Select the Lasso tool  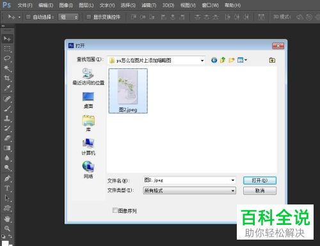[x=7, y=58]
